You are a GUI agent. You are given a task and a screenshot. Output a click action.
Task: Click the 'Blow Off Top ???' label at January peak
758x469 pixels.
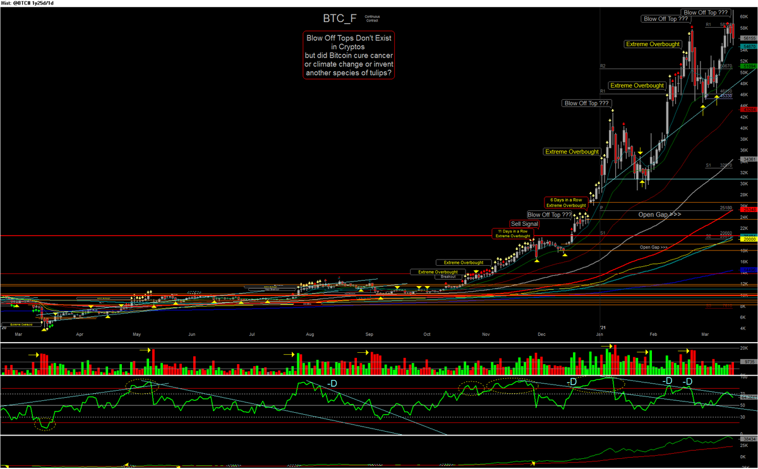point(587,103)
